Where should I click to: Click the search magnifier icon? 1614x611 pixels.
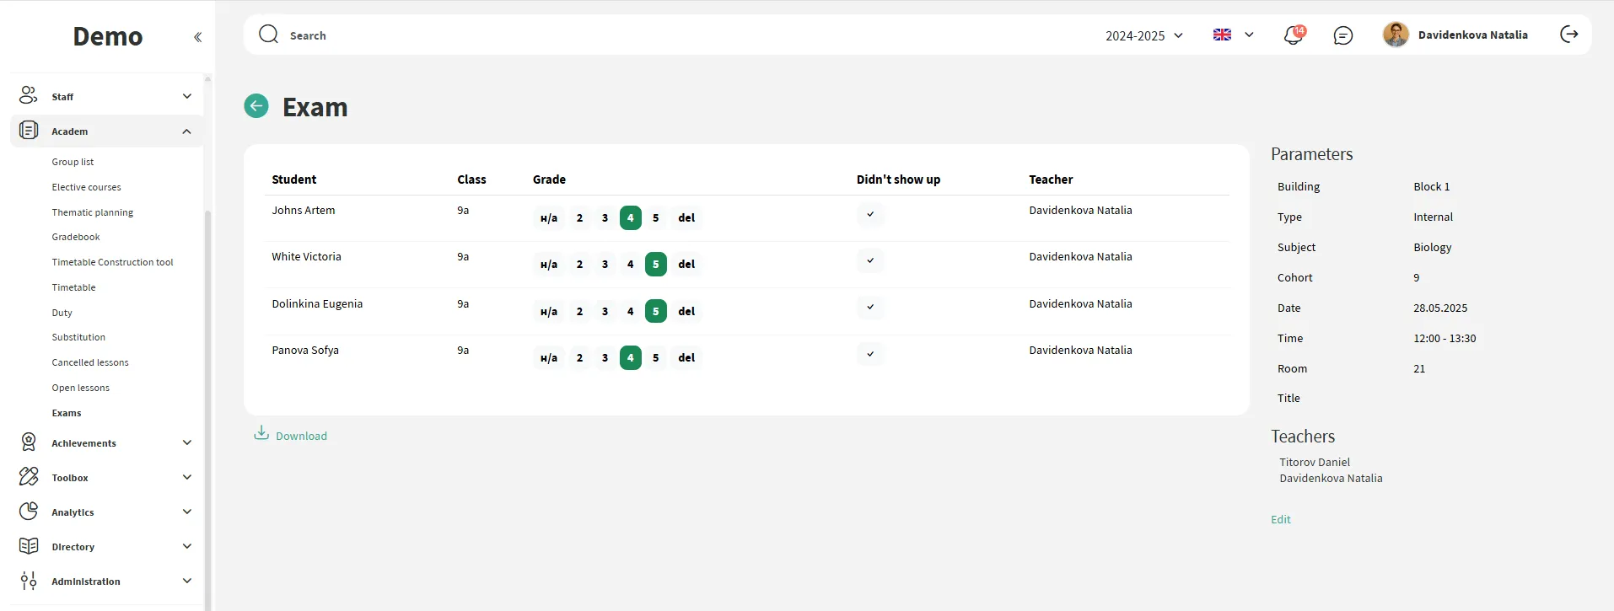click(x=268, y=35)
